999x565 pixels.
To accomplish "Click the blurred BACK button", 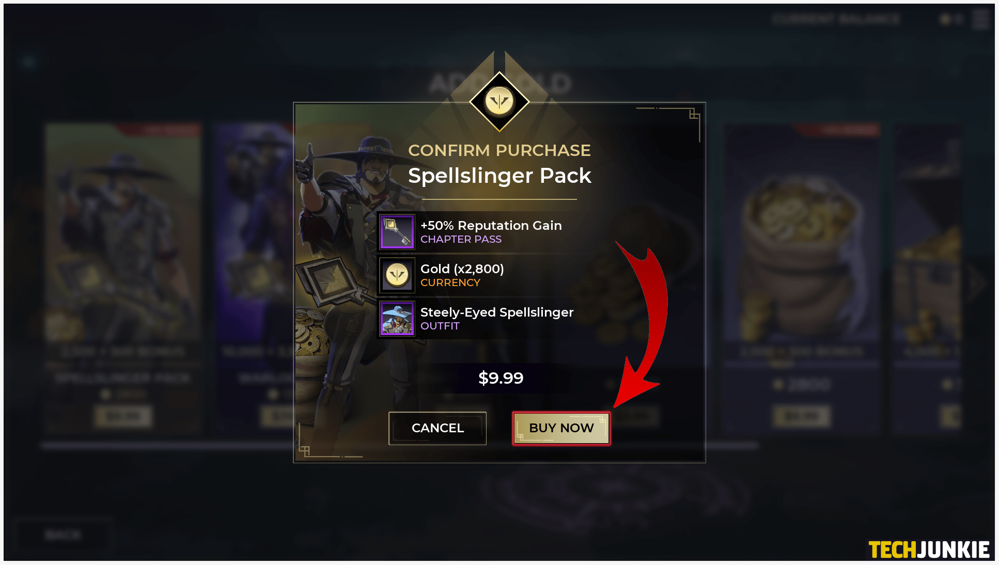I will click(63, 535).
